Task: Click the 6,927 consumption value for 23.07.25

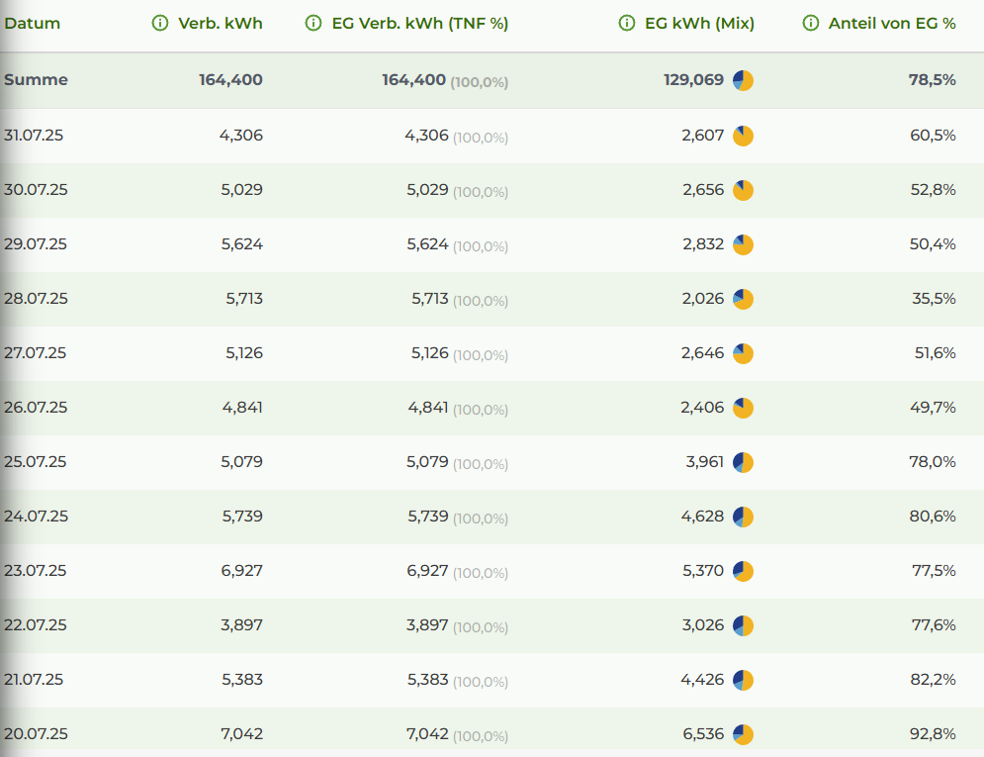Action: pos(241,571)
